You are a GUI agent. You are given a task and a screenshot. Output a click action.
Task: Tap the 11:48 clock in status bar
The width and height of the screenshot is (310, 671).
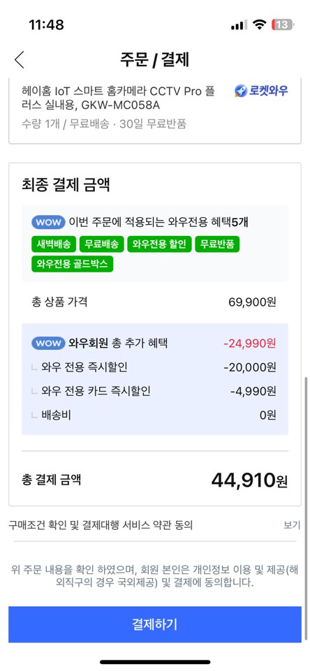point(46,24)
